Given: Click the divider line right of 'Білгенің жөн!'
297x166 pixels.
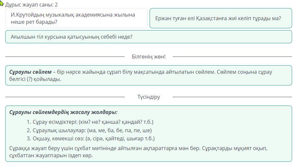Looking at the screenshot, I should click(x=232, y=57).
